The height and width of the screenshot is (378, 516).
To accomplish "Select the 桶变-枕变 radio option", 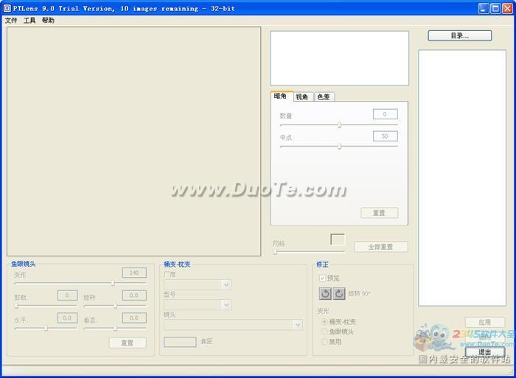I will 324,322.
